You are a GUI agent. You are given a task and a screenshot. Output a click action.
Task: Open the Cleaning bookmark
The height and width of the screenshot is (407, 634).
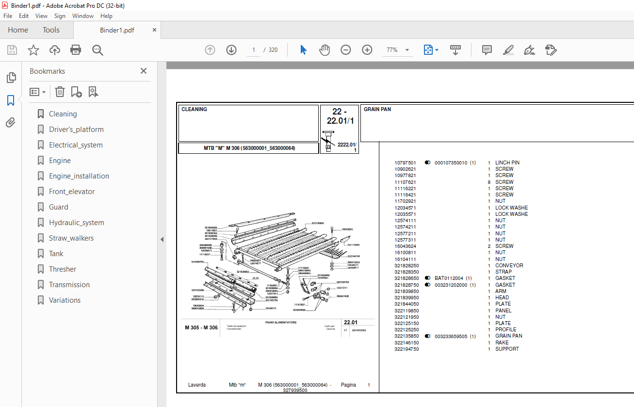[63, 114]
